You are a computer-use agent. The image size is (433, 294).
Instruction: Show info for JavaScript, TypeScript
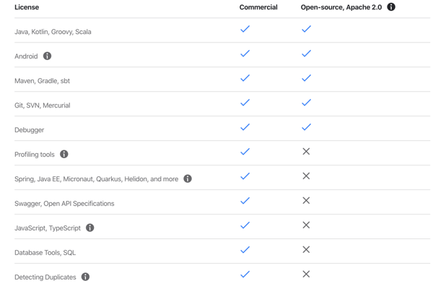pyautogui.click(x=90, y=228)
